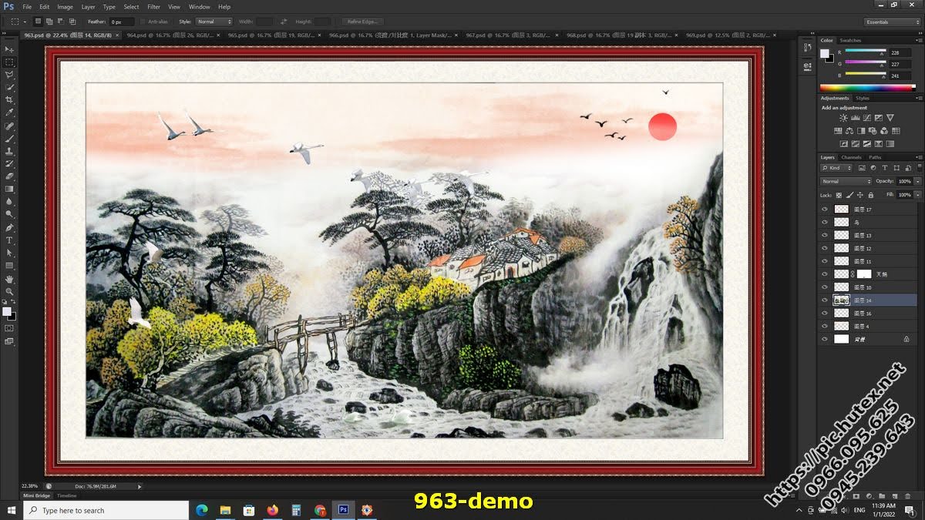Select the Blur tool
This screenshot has height=520, width=925.
click(x=9, y=202)
